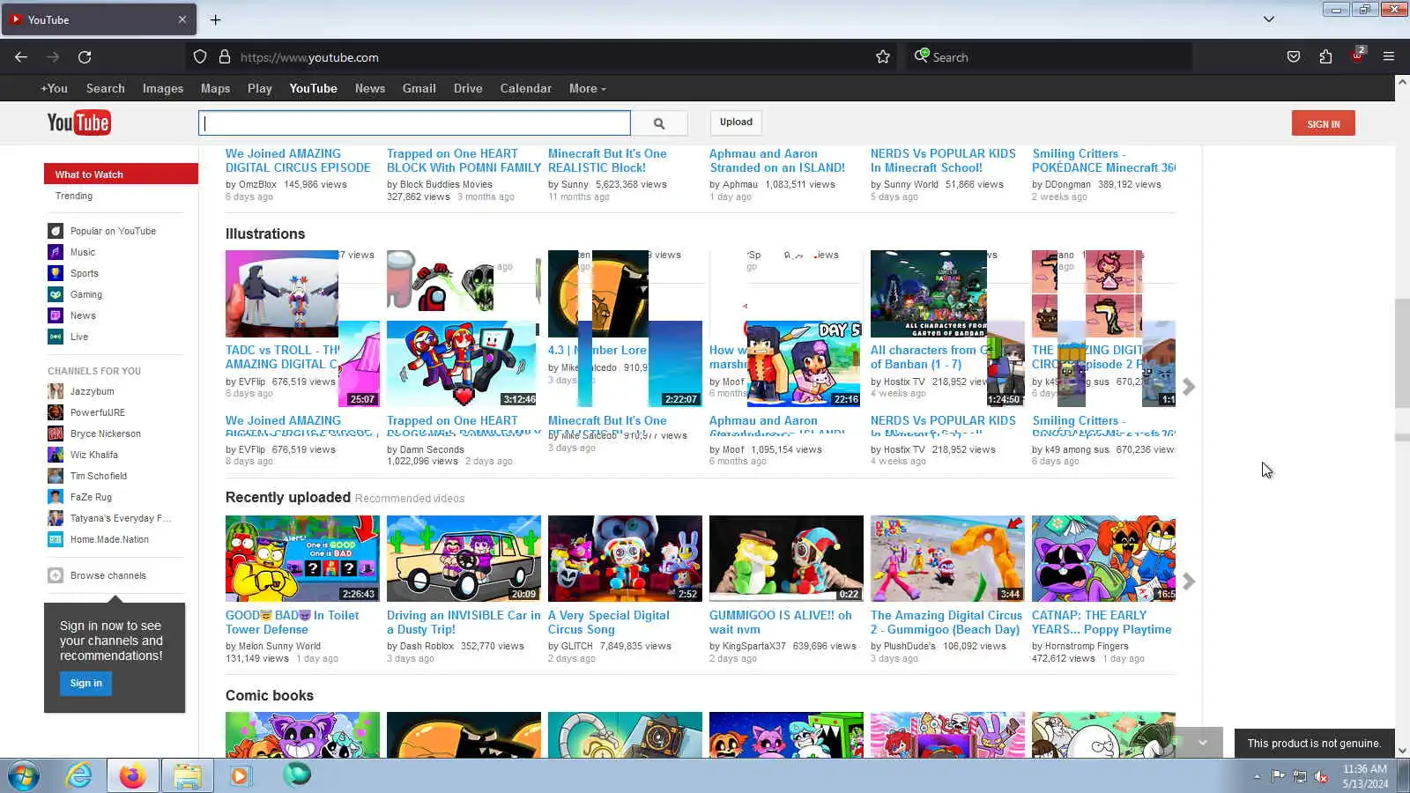Visit the KingSpartaX37 channel link

[x=753, y=646]
